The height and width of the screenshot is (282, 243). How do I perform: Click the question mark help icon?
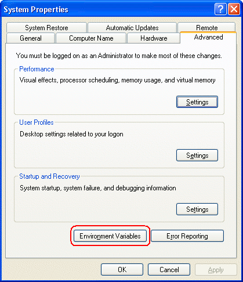click(x=220, y=9)
